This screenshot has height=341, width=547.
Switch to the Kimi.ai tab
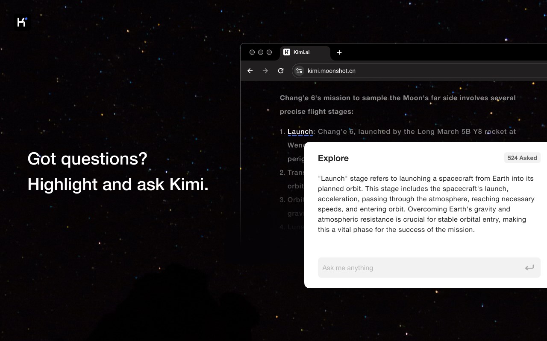tap(305, 53)
